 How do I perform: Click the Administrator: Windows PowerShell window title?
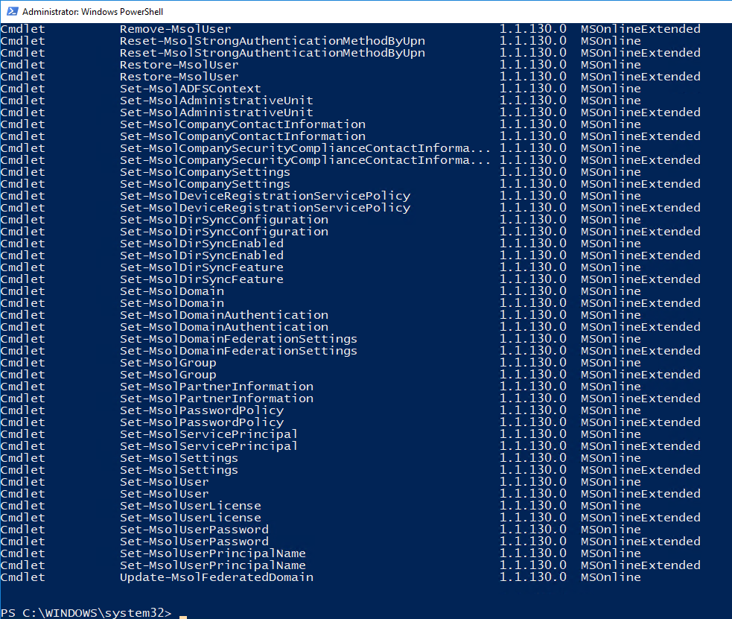point(92,12)
